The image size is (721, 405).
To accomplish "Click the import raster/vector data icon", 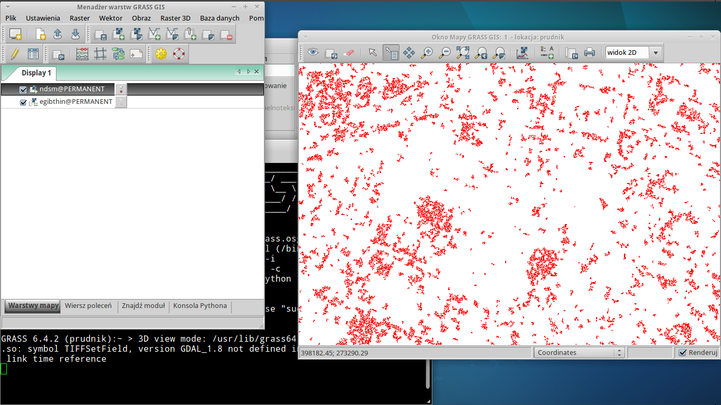I will point(58,53).
